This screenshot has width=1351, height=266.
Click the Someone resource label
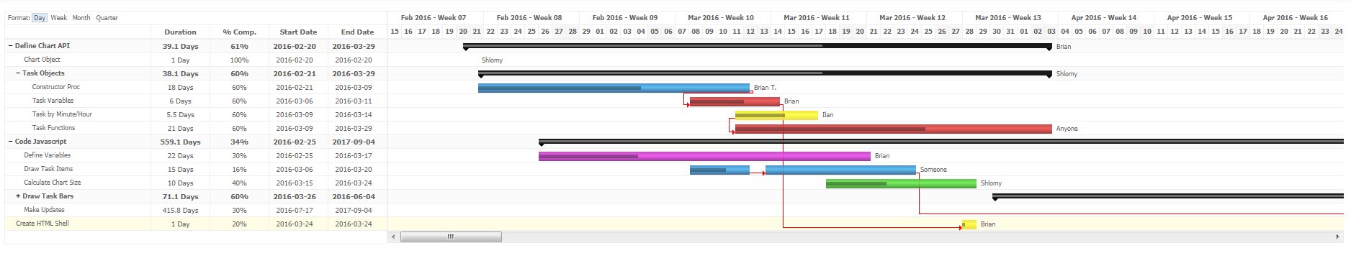point(933,170)
